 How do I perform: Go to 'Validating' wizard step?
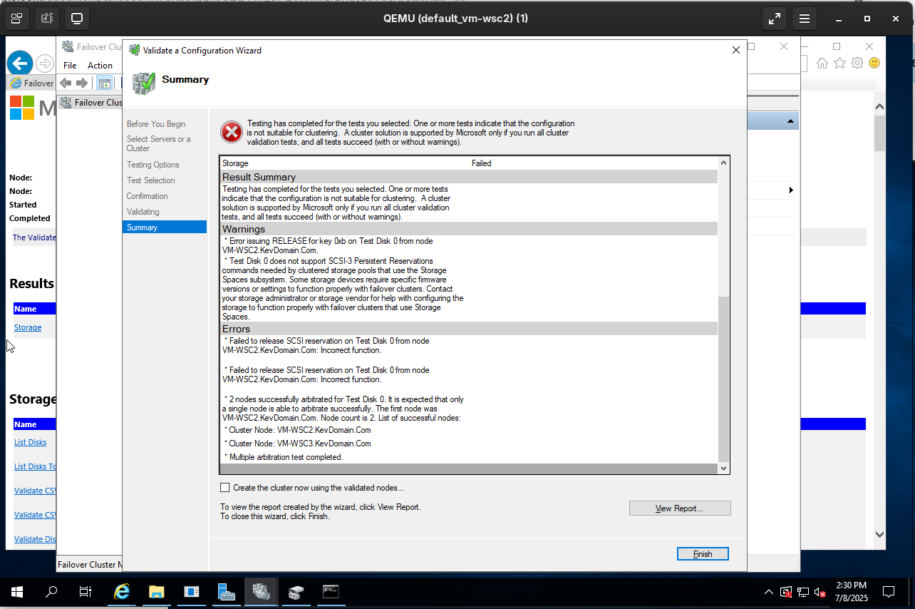143,212
